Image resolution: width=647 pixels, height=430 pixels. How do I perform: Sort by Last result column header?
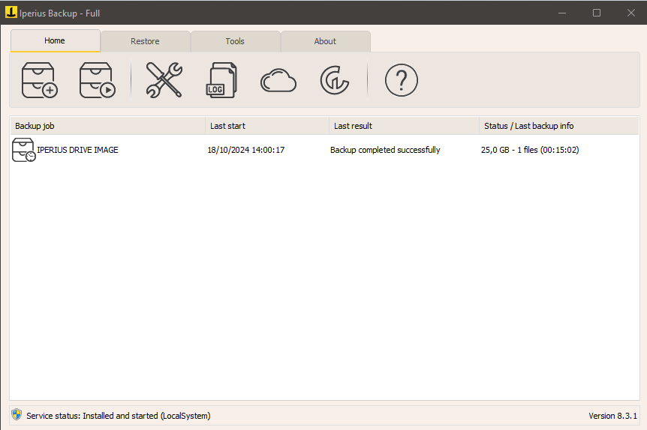[404, 126]
